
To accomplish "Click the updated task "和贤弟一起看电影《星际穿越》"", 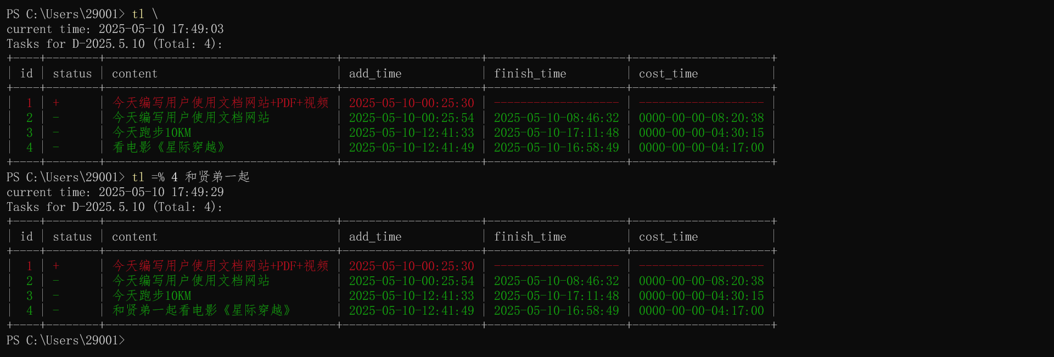I will tap(201, 310).
